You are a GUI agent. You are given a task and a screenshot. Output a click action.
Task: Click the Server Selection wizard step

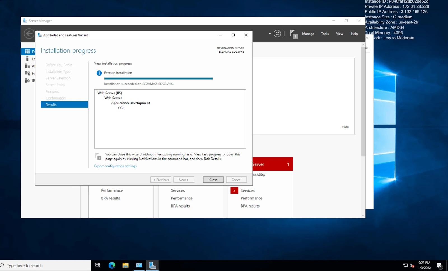(x=58, y=78)
